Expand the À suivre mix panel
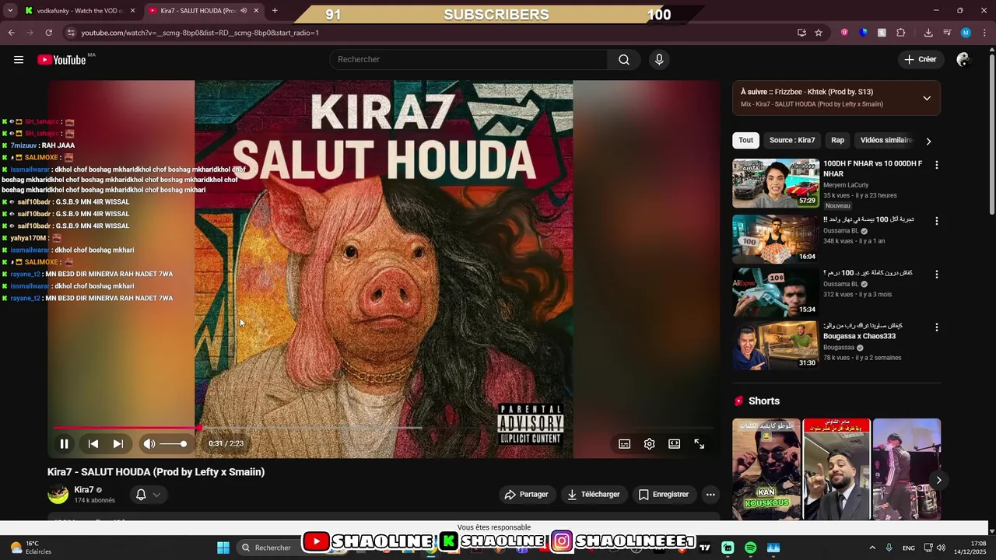The width and height of the screenshot is (996, 560). [927, 98]
